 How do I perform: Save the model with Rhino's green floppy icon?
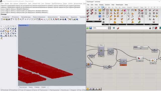[x=7, y=19]
